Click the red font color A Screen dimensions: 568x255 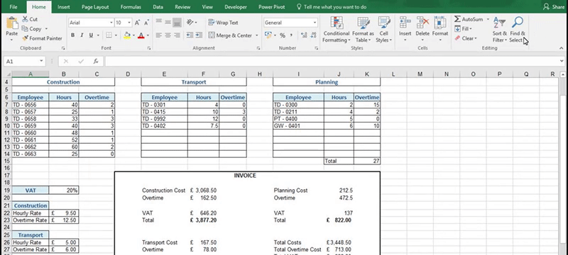[141, 35]
